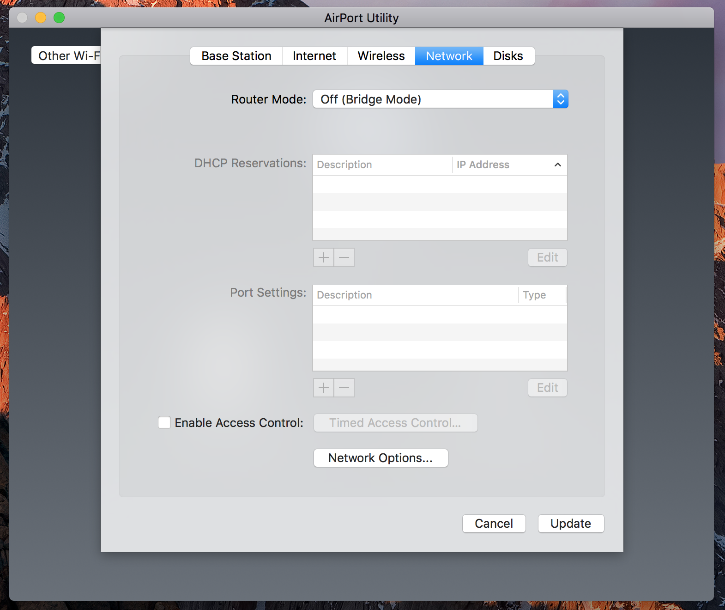This screenshot has width=725, height=610.
Task: Click the Other Wi-Fi Devices button
Action: pos(66,55)
